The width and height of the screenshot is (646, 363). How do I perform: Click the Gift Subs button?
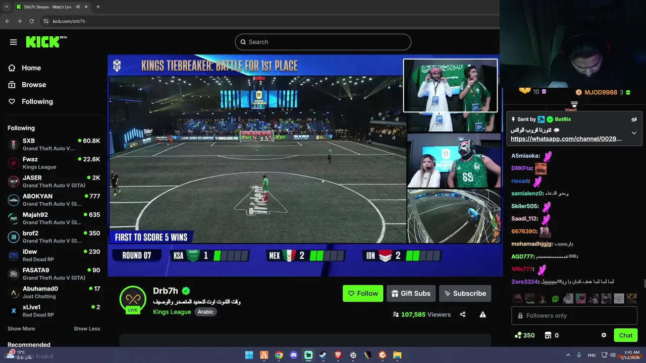[411, 293]
